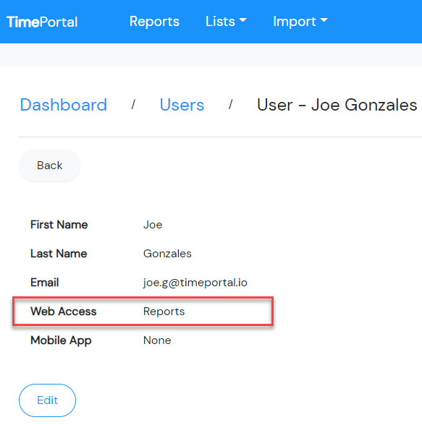Open the Reports menu item
This screenshot has width=422, height=425.
[154, 22]
